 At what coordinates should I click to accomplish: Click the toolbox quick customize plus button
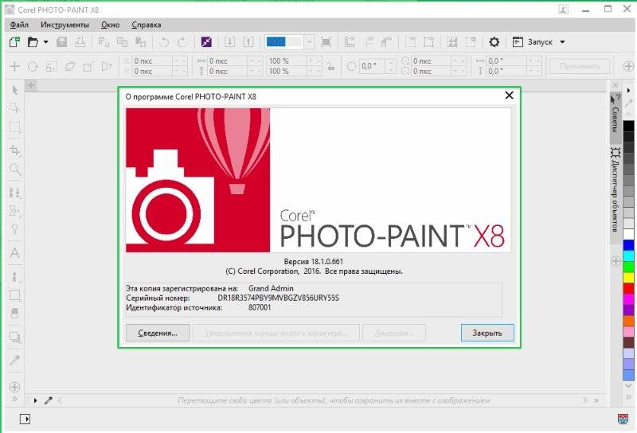click(x=14, y=387)
